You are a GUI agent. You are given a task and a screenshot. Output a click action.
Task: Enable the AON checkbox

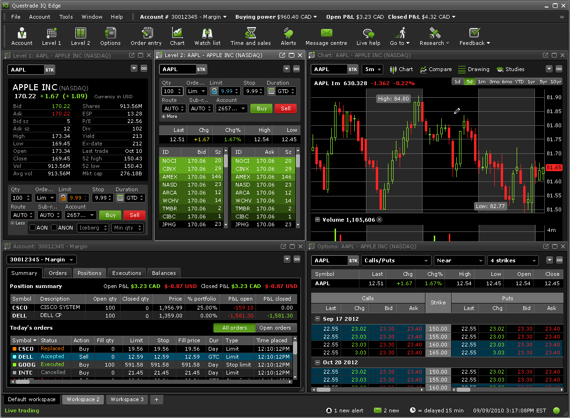(33, 228)
